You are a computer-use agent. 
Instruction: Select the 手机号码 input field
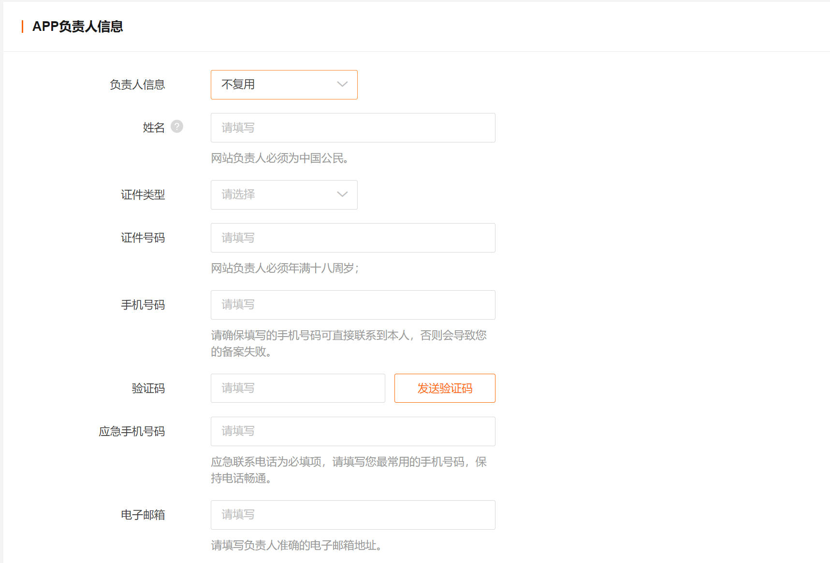pyautogui.click(x=353, y=305)
